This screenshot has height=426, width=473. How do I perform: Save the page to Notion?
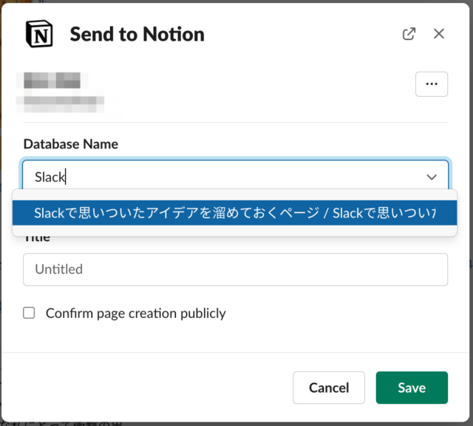[x=412, y=388]
